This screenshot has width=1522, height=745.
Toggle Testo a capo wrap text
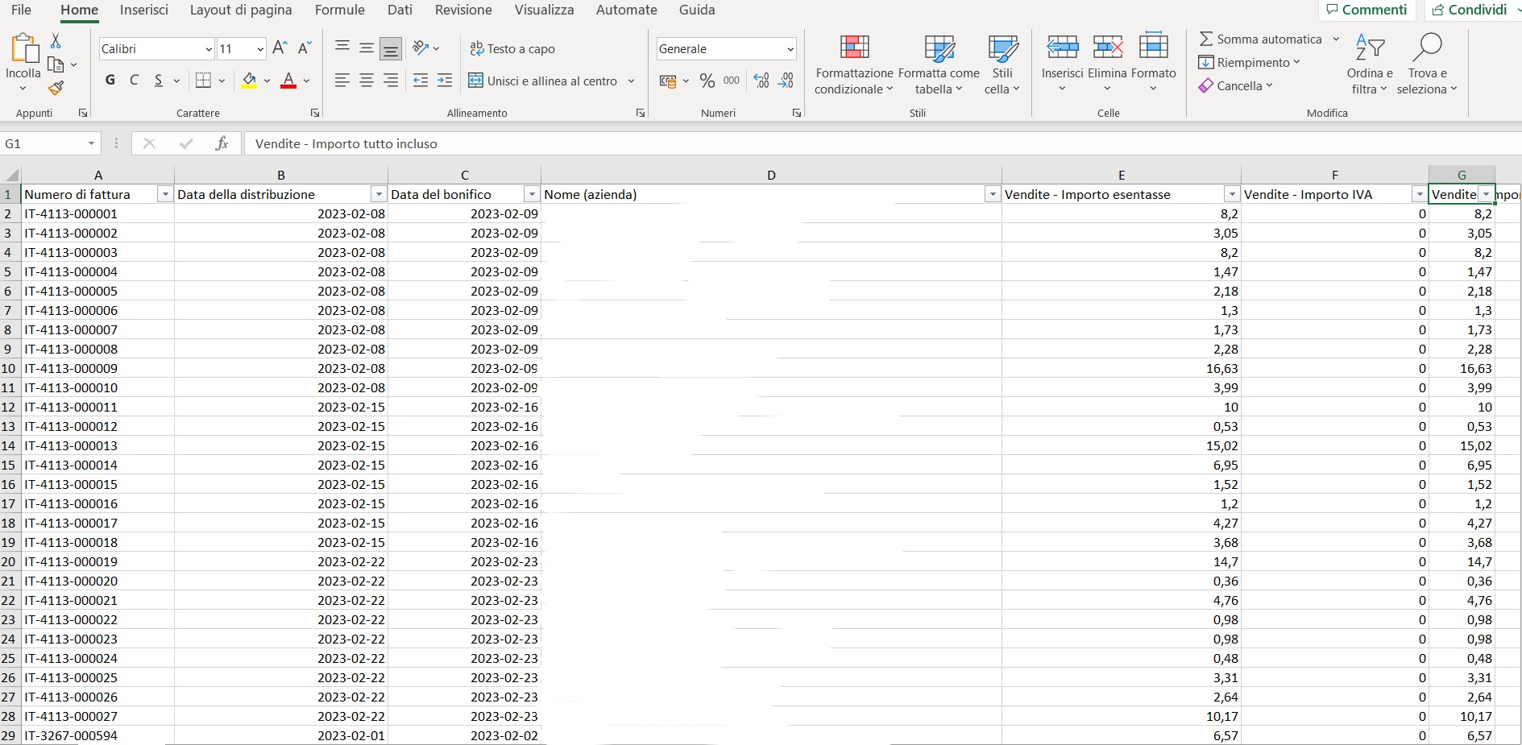pos(512,48)
